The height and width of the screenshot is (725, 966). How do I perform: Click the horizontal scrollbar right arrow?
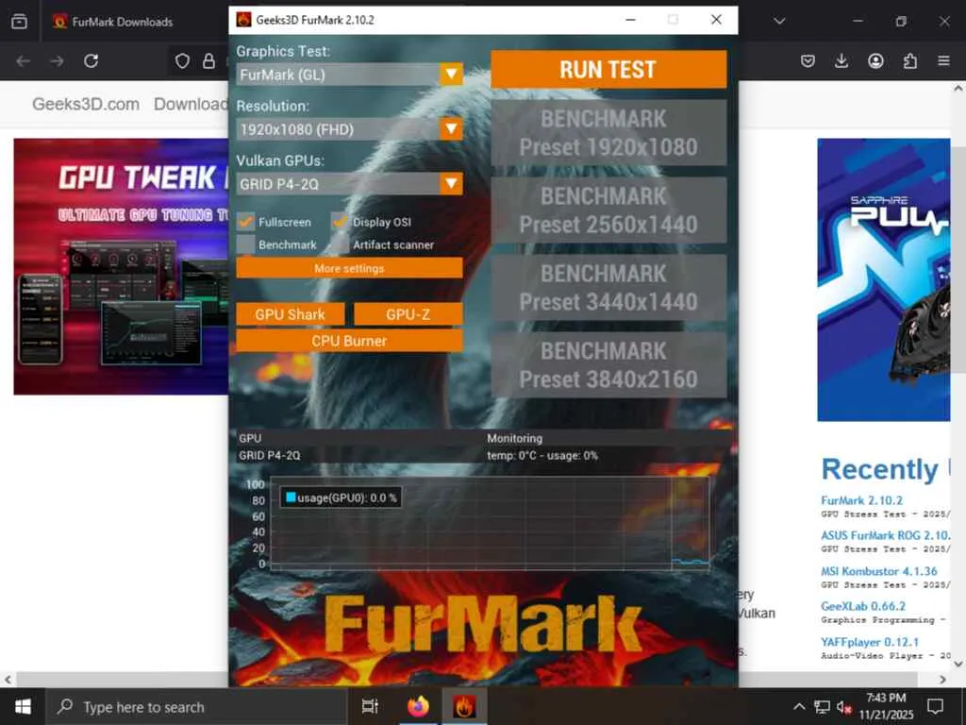[x=942, y=680]
